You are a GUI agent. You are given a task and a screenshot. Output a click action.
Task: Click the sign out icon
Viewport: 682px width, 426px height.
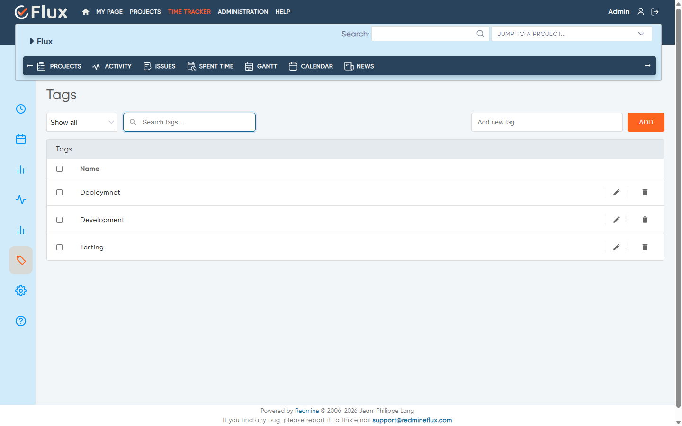pos(655,11)
